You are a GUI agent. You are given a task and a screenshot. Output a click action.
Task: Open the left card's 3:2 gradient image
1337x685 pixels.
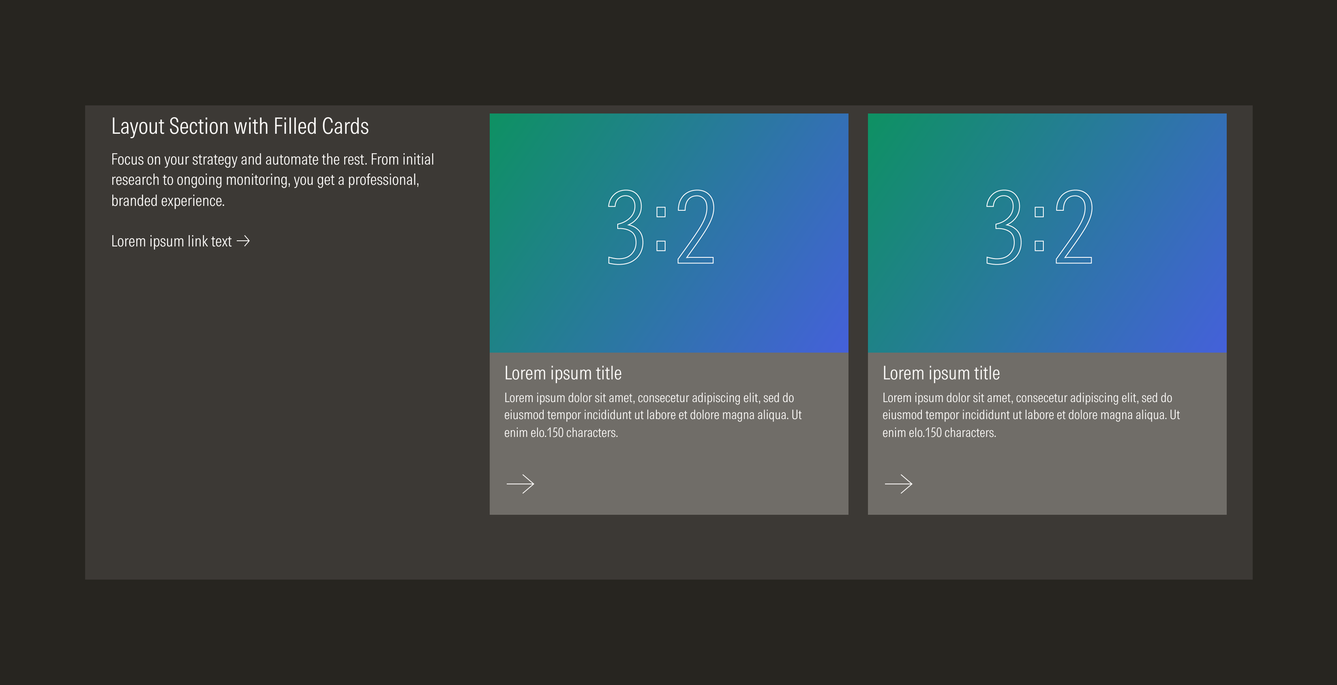tap(669, 233)
